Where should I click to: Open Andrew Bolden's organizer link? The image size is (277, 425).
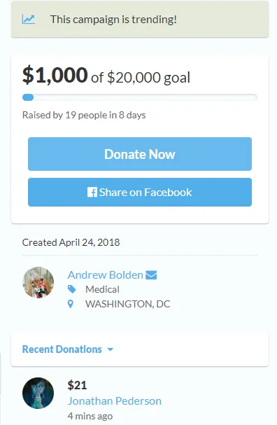(x=106, y=275)
